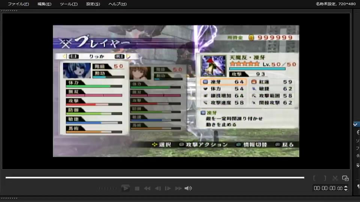Jump to end with fast-forward button
360x202 pixels.
[x=178, y=189]
